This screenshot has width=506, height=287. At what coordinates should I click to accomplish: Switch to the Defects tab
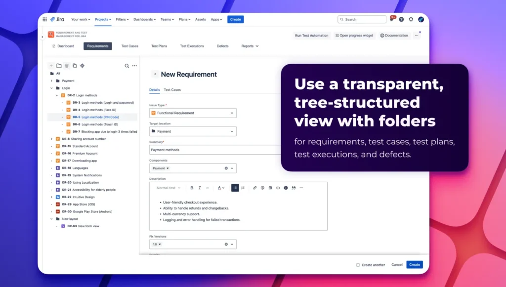pos(223,46)
